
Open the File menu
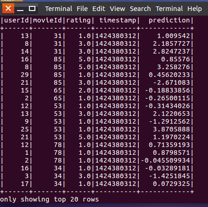click(x=82, y=9)
